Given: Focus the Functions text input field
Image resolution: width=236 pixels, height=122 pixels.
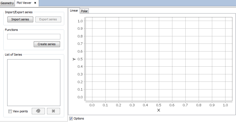Looking at the screenshot, I should click(x=33, y=37).
